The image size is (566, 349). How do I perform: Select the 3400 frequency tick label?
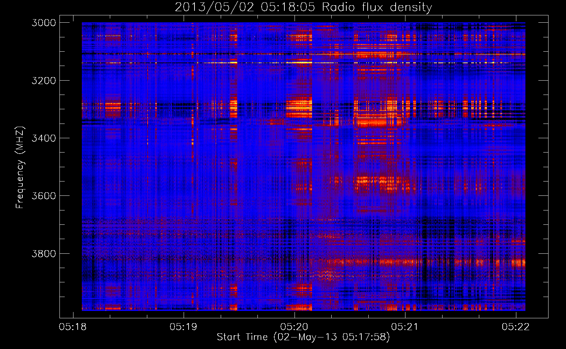point(44,138)
